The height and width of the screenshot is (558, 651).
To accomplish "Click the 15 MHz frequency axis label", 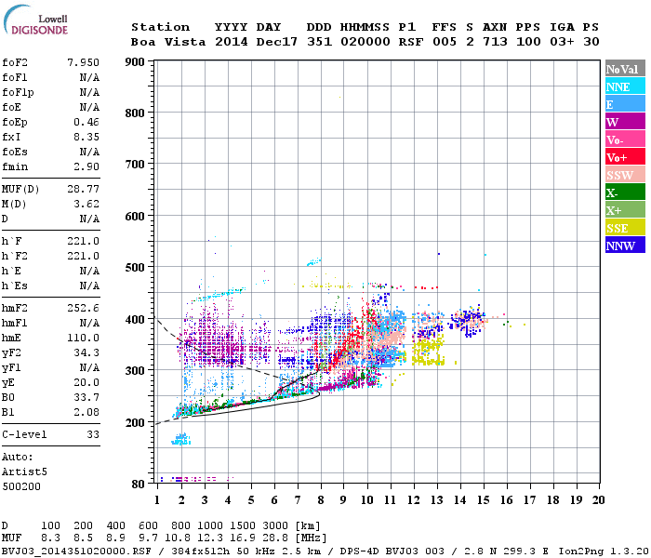I will coord(483,500).
